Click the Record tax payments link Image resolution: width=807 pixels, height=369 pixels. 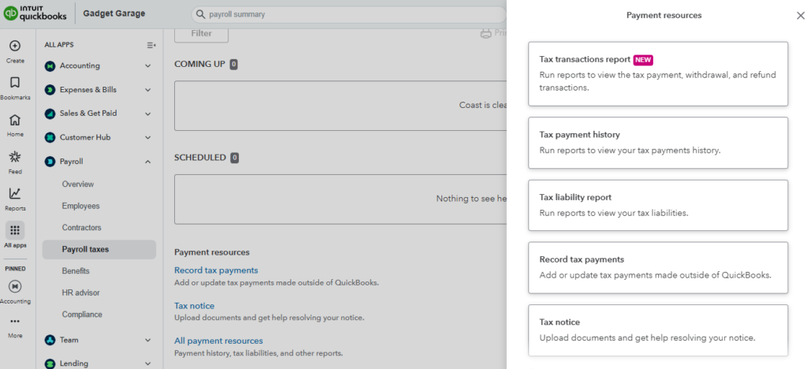pyautogui.click(x=216, y=270)
